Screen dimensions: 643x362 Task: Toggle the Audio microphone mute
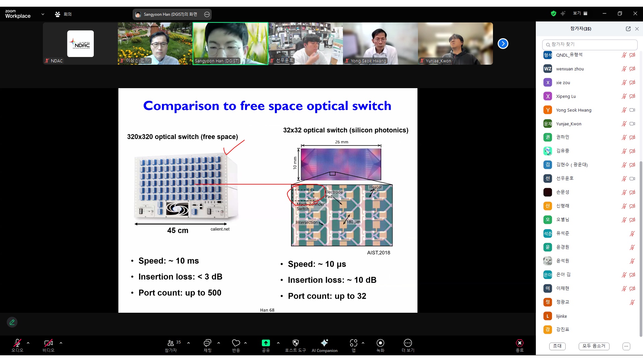pos(17,343)
